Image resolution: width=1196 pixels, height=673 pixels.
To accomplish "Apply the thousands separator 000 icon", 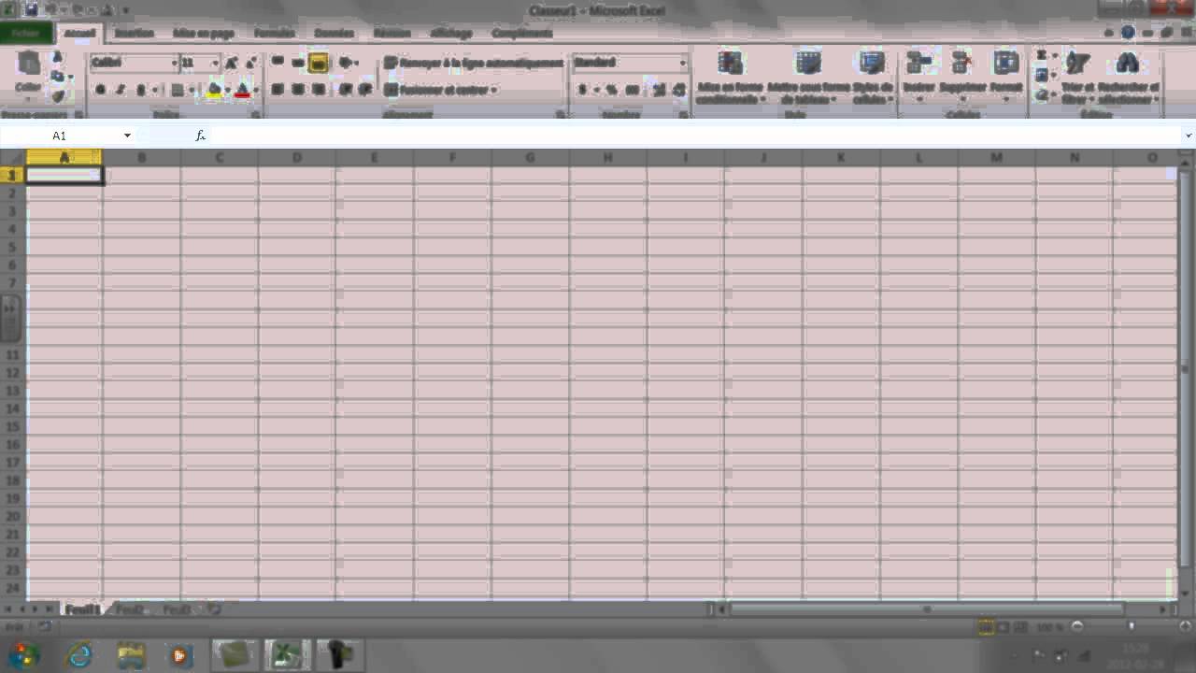I will [632, 90].
